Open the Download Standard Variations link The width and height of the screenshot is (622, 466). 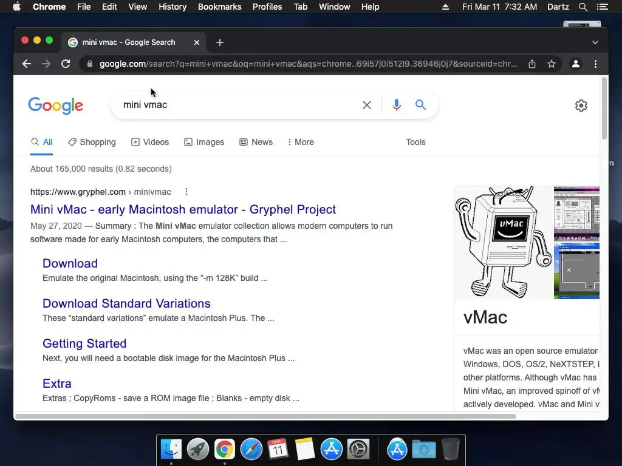click(x=126, y=303)
